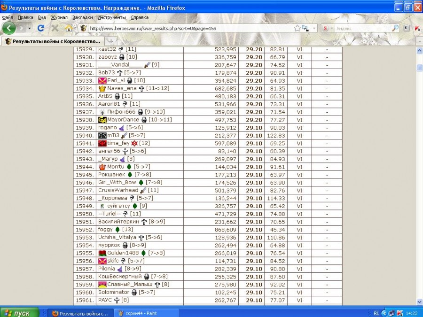
Task: Click the clock showing 14:22
Action: (411, 314)
